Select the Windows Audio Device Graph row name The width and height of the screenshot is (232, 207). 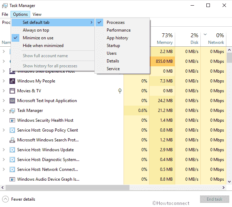[48, 179]
